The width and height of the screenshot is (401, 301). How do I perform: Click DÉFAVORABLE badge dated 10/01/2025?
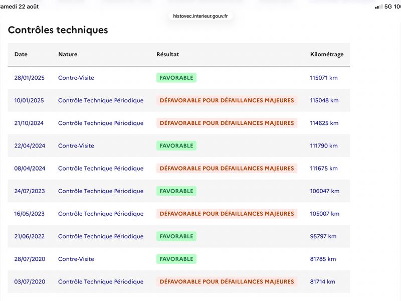point(227,100)
